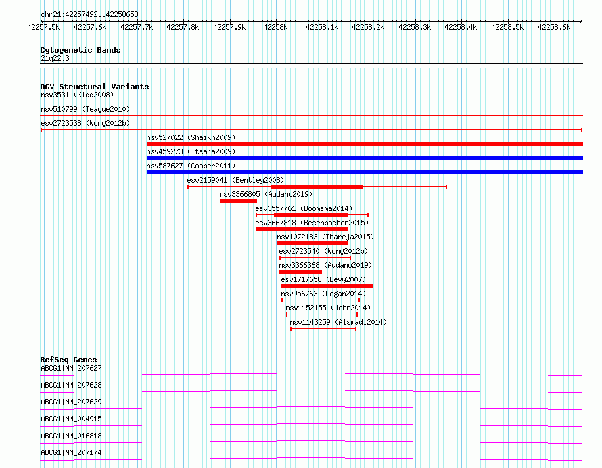Viewport: 602px width, 468px height.
Task: Open nsv3366805 (Audano2019) variant label
Action: [x=266, y=194]
